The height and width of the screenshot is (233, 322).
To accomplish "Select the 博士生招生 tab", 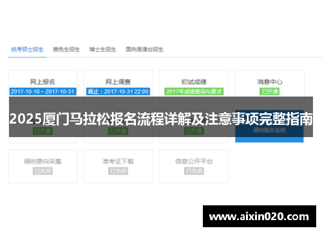I will pyautogui.click(x=103, y=50).
